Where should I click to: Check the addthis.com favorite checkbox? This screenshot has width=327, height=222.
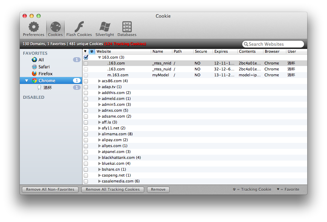(x=86, y=93)
